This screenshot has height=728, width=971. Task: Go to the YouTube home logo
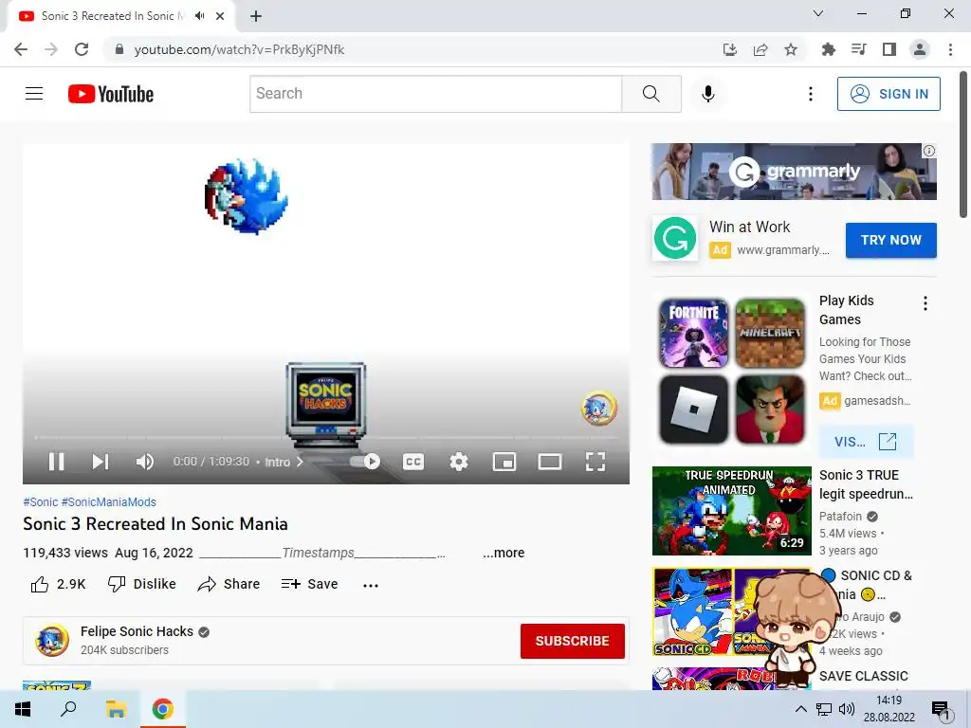click(111, 94)
